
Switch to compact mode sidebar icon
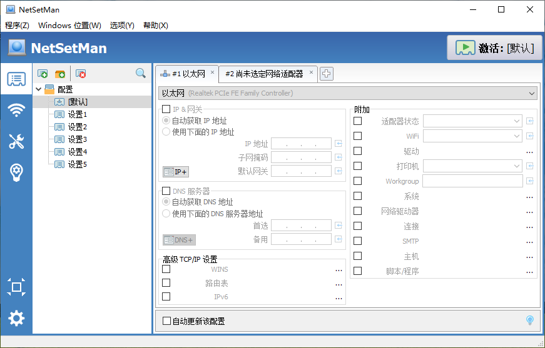click(16, 287)
